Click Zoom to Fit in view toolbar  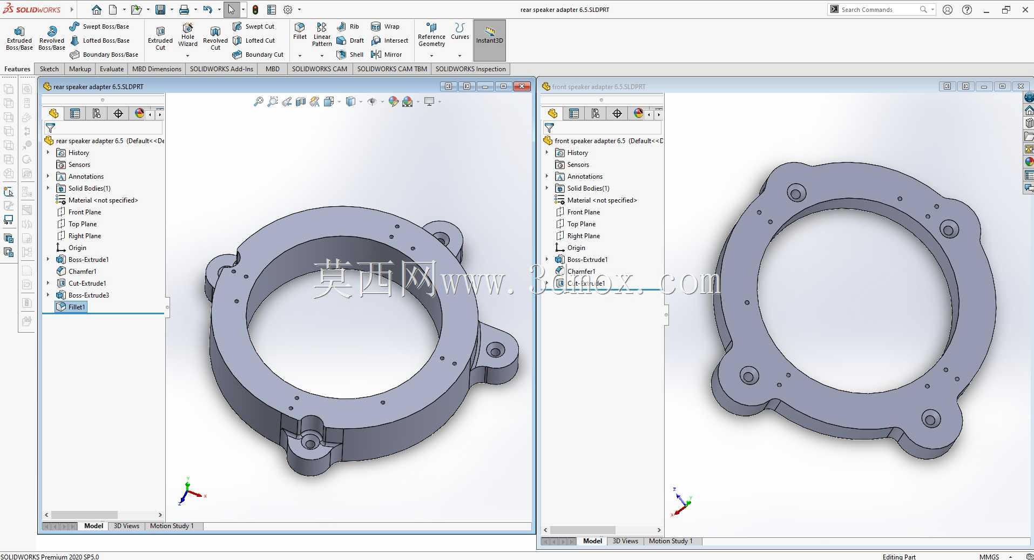pyautogui.click(x=259, y=102)
